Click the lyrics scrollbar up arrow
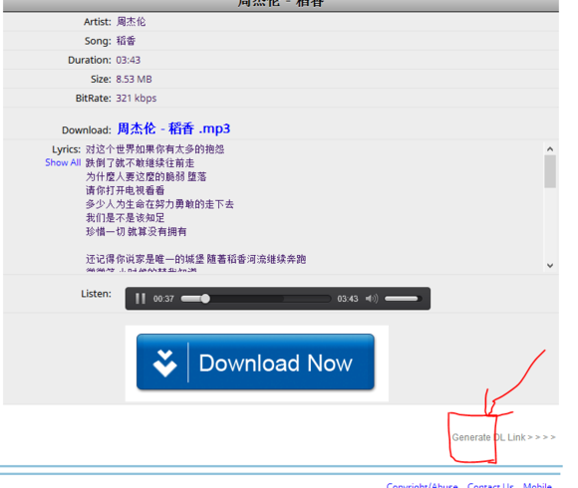Screen dimensions: 578x488 click(x=550, y=149)
